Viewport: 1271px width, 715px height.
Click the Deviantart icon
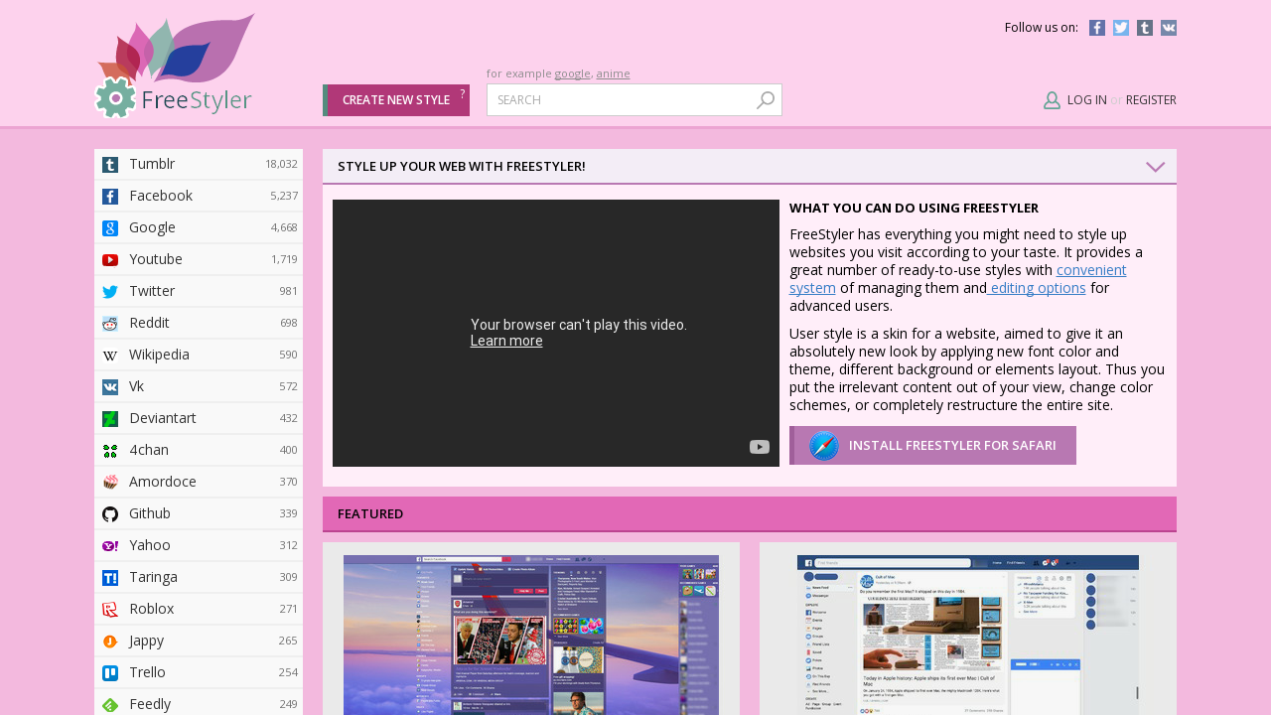point(110,419)
